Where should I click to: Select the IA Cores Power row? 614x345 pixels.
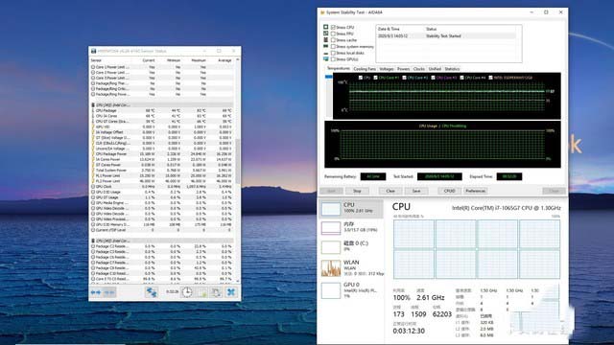click(x=162, y=160)
